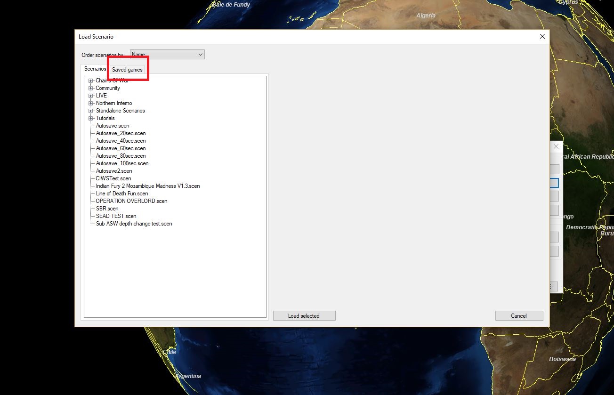Image resolution: width=614 pixels, height=395 pixels.
Task: Expand the Tutorials folder
Action: coord(91,118)
